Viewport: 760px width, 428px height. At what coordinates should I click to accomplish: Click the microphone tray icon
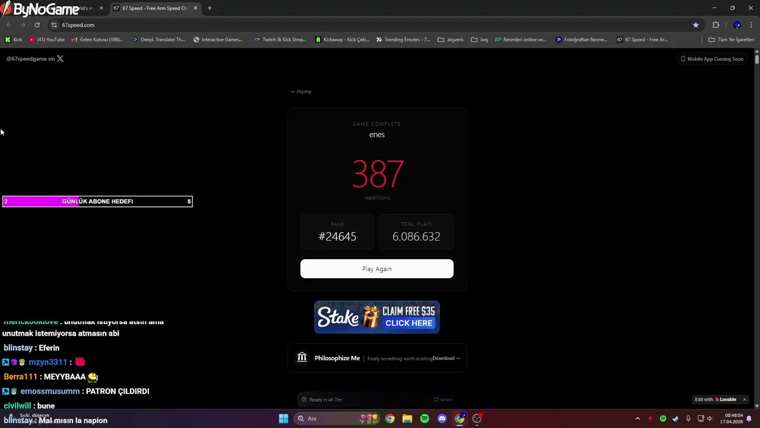(x=688, y=418)
